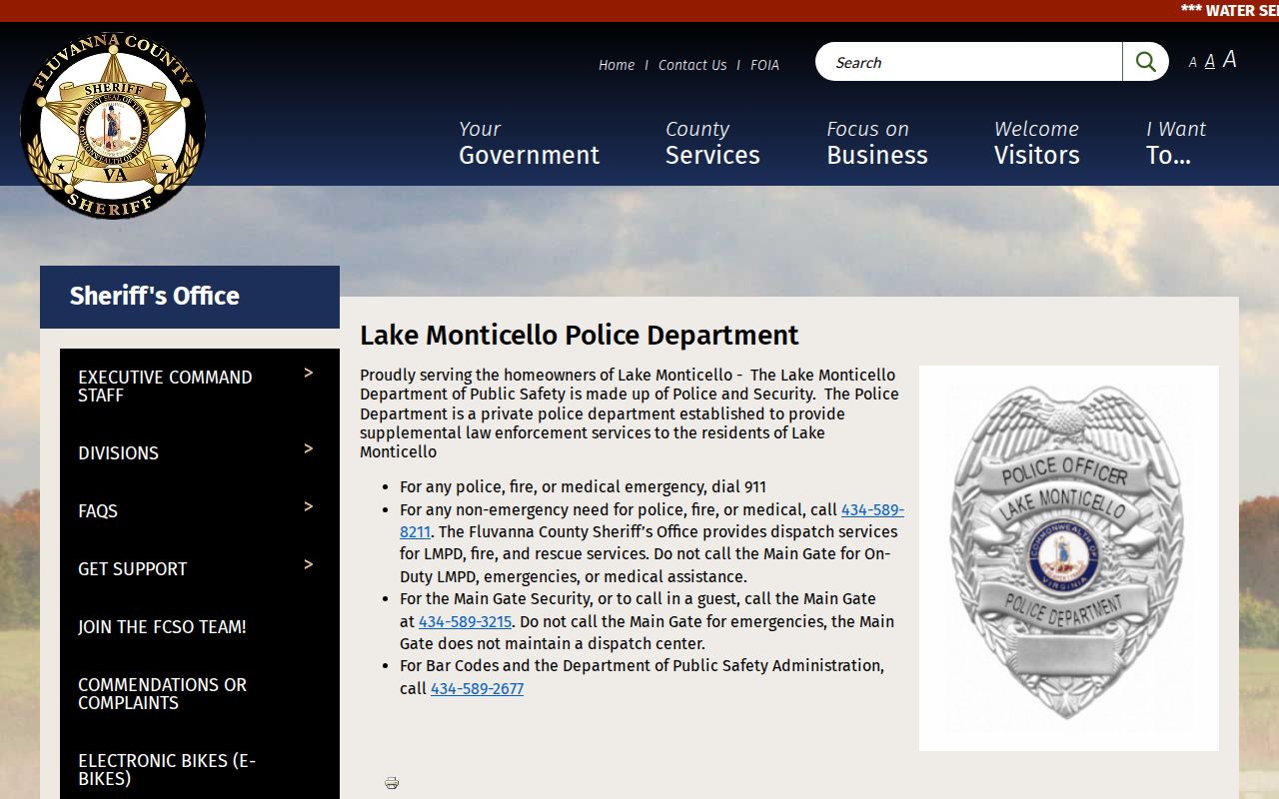Click the search magnifying glass icon

pos(1145,62)
